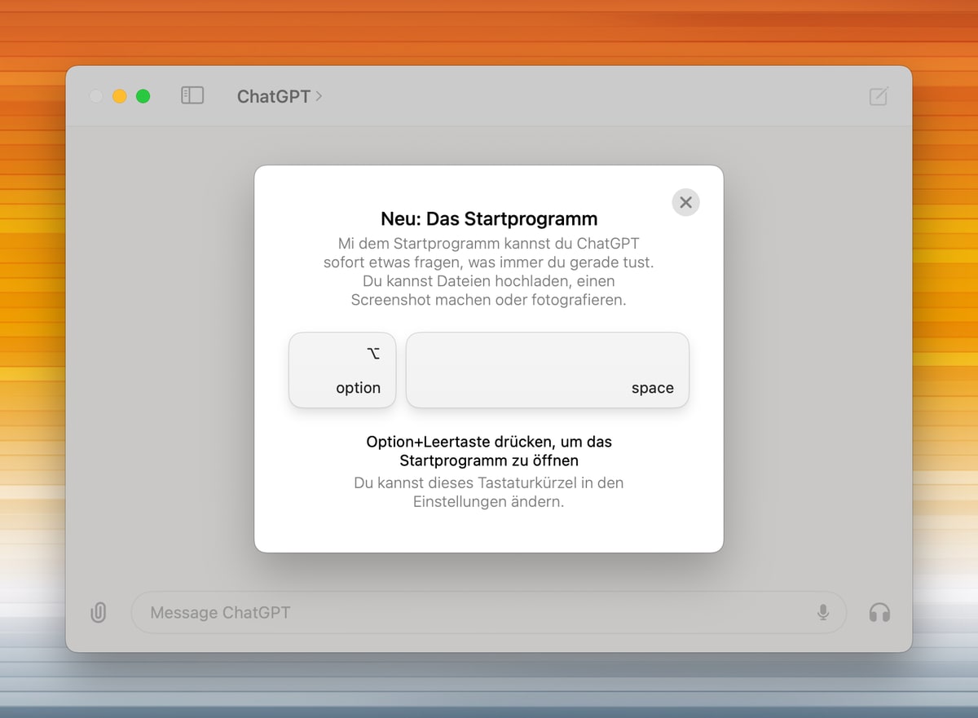Toggle the sidebar panel icon

[x=192, y=96]
